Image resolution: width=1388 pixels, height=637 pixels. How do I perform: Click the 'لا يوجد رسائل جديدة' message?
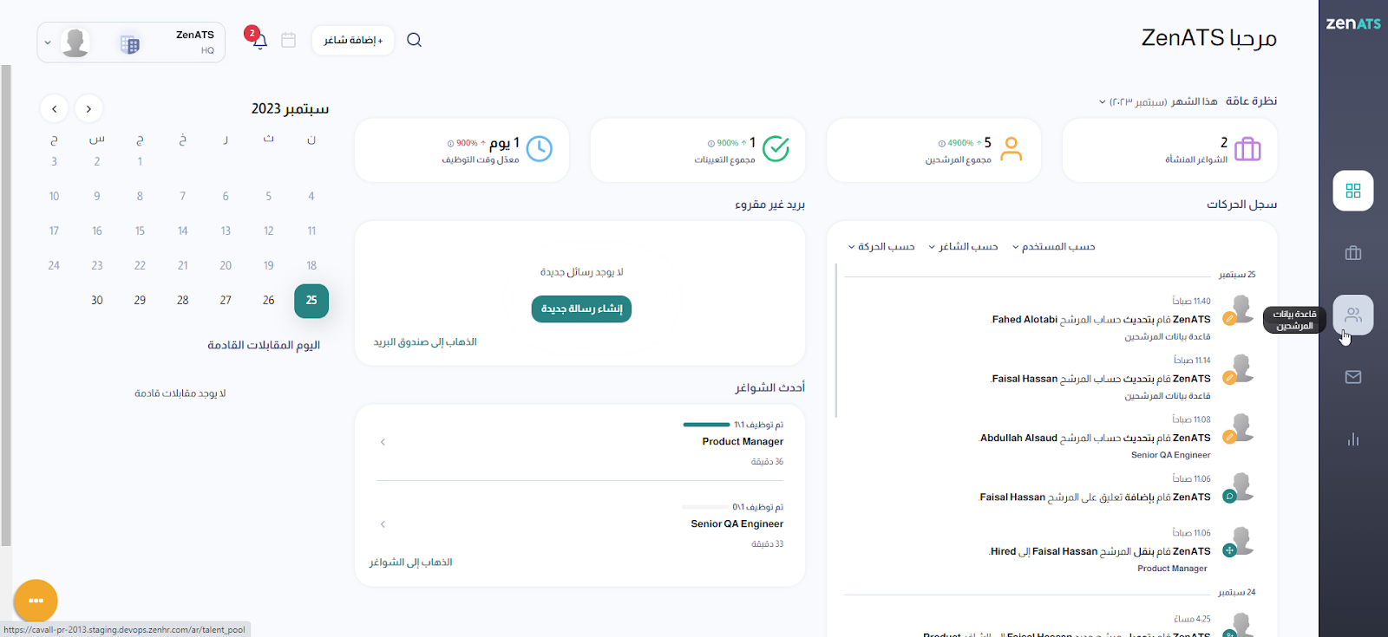[x=581, y=272]
